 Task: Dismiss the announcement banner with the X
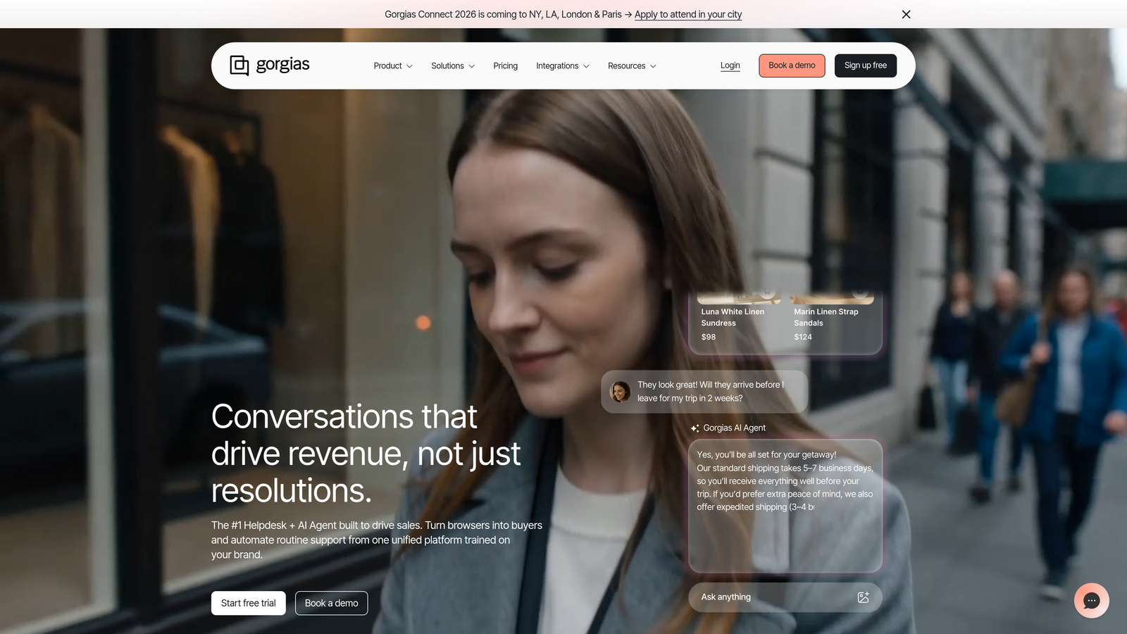[906, 14]
